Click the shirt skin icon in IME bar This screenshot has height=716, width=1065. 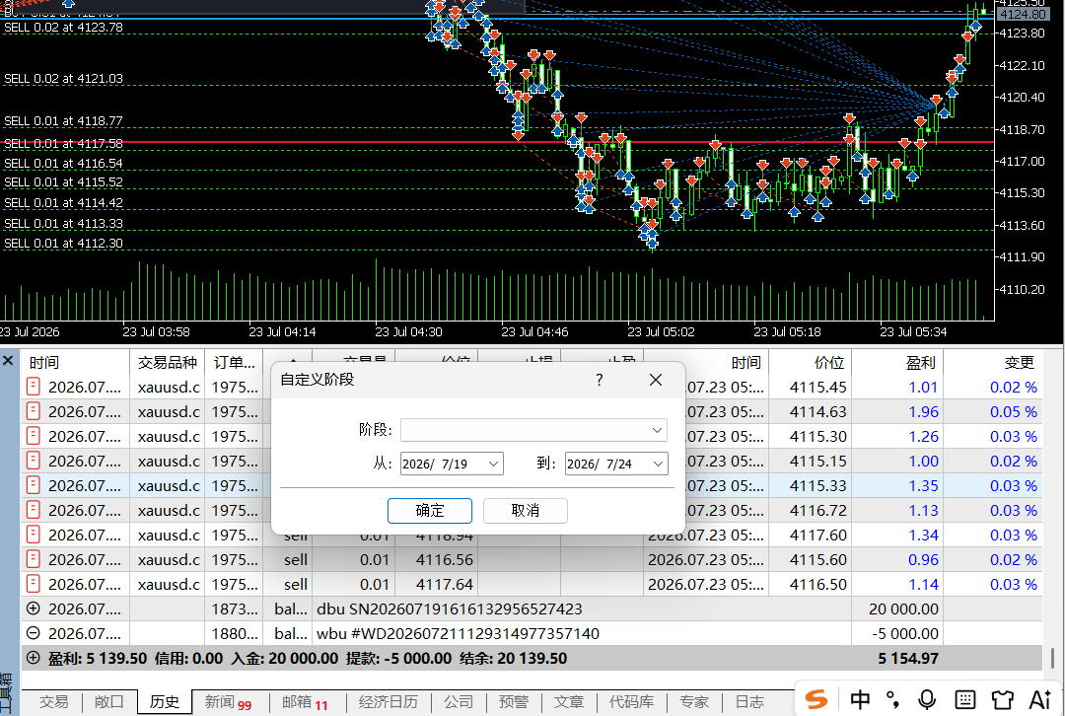tap(1003, 699)
